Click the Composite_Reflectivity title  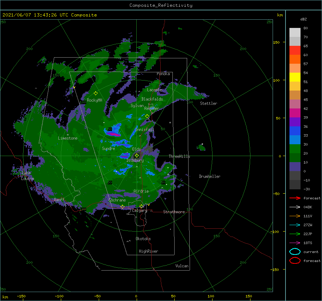161,5
